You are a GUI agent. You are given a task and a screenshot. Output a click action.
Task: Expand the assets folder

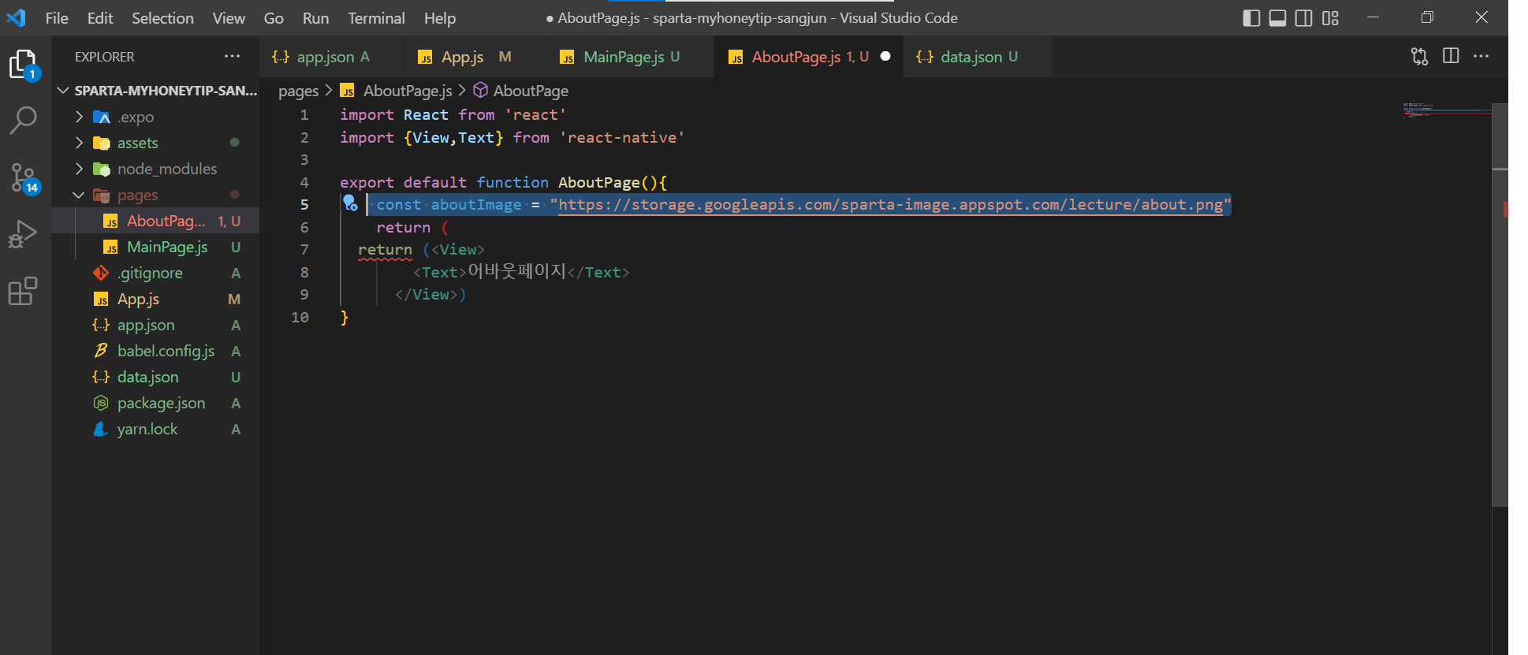pos(79,143)
